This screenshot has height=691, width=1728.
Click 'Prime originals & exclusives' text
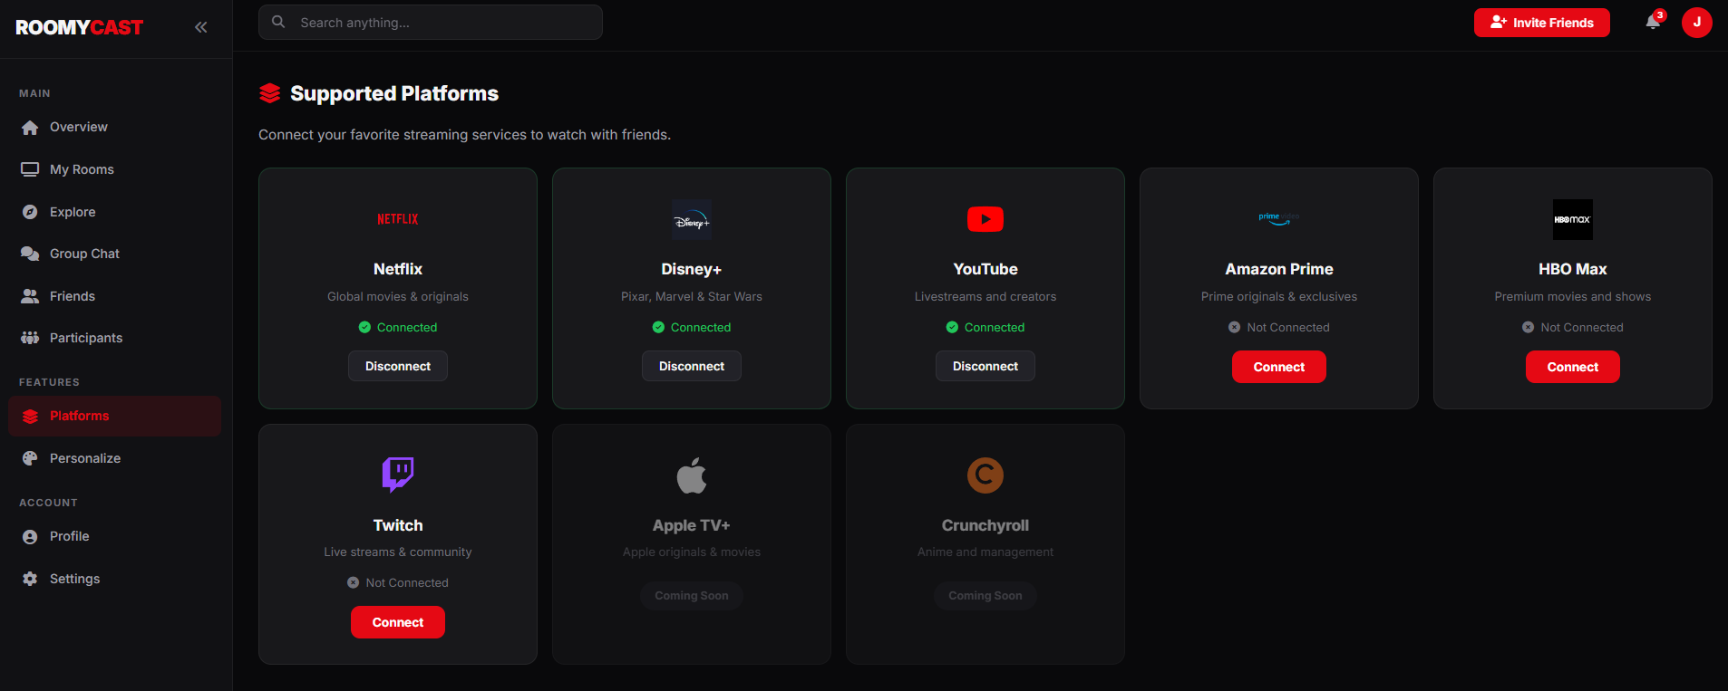[1279, 296]
